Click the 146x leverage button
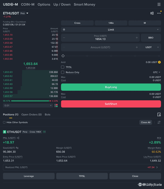The height and width of the screenshot is (189, 164). coord(111,23)
